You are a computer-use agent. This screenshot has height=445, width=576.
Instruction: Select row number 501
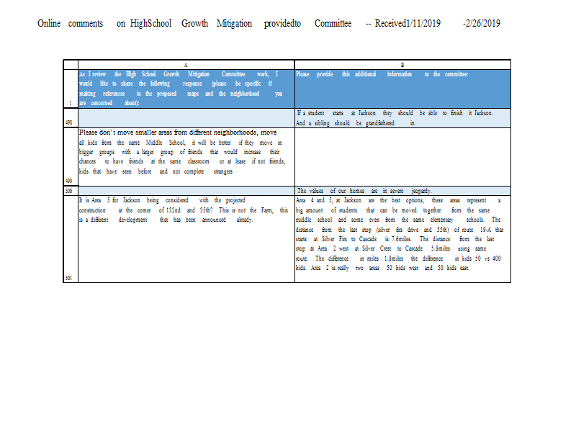click(71, 239)
